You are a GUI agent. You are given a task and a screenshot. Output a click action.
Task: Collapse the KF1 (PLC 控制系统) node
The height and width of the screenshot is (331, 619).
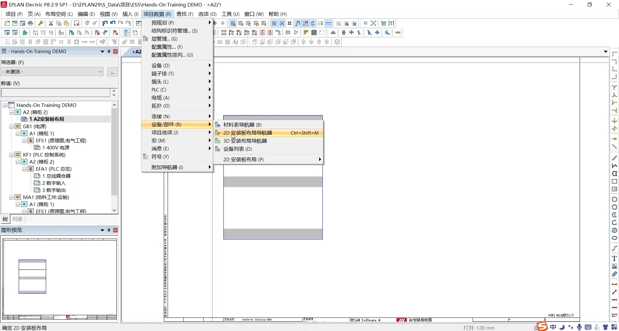pyautogui.click(x=11, y=155)
